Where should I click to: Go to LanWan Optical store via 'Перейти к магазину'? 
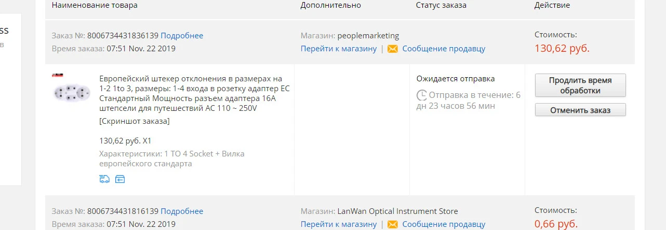339,224
